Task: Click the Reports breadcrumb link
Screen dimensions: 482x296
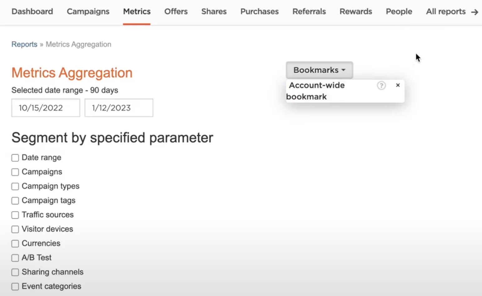Action: (x=24, y=44)
